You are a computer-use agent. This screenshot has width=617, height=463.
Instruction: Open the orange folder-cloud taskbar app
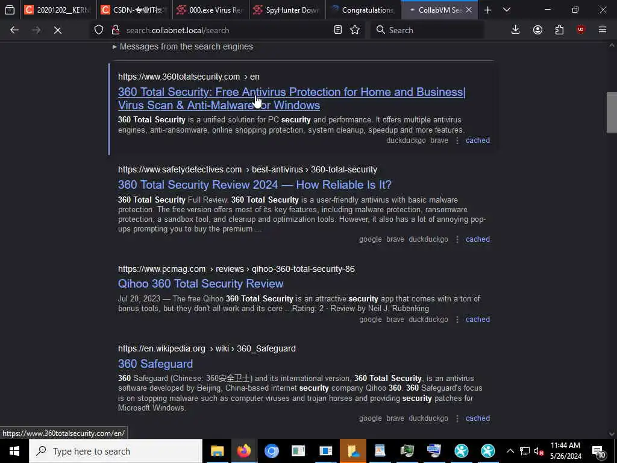tap(353, 451)
